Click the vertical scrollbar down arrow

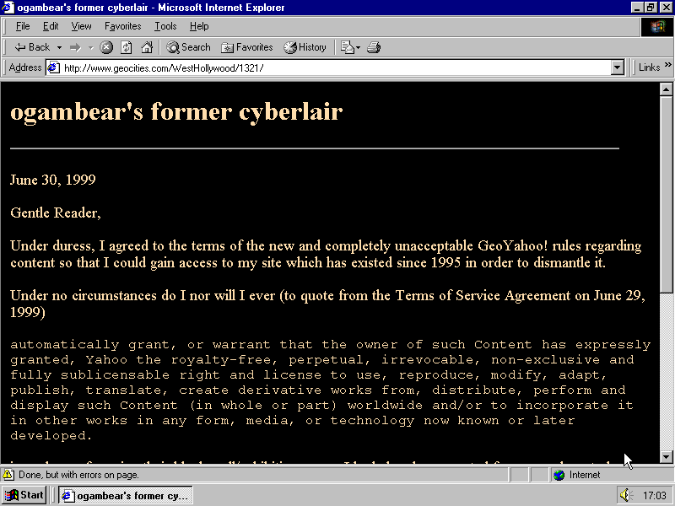click(666, 457)
